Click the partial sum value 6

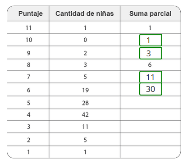coord(150,65)
